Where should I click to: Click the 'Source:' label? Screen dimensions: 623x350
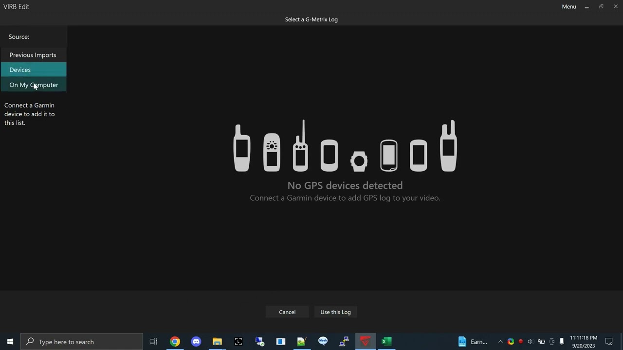coord(19,37)
